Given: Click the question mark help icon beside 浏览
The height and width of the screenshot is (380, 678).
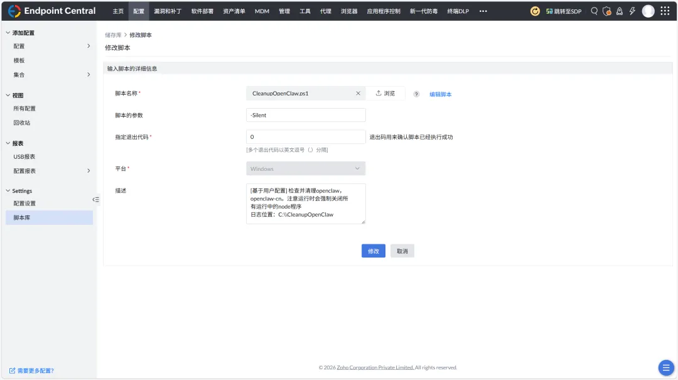Looking at the screenshot, I should 416,93.
